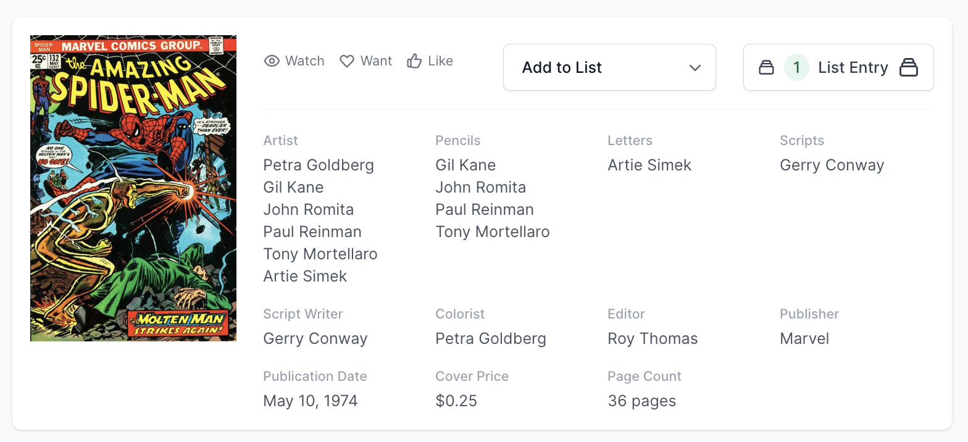Click Petra Goldberg under Colorist
The height and width of the screenshot is (442, 968).
[491, 339]
